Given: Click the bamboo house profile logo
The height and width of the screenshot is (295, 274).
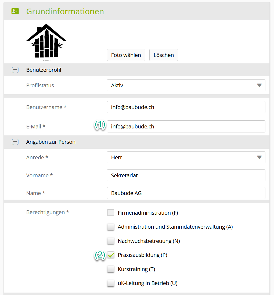Looking at the screenshot, I should [46, 41].
